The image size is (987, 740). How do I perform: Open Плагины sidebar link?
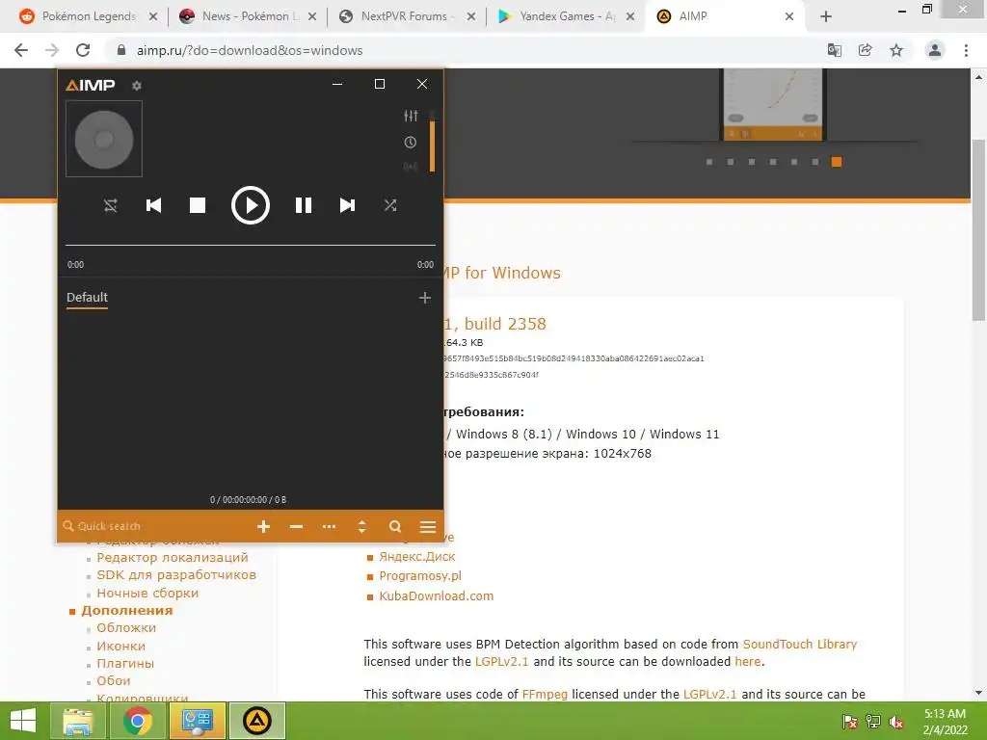125,663
